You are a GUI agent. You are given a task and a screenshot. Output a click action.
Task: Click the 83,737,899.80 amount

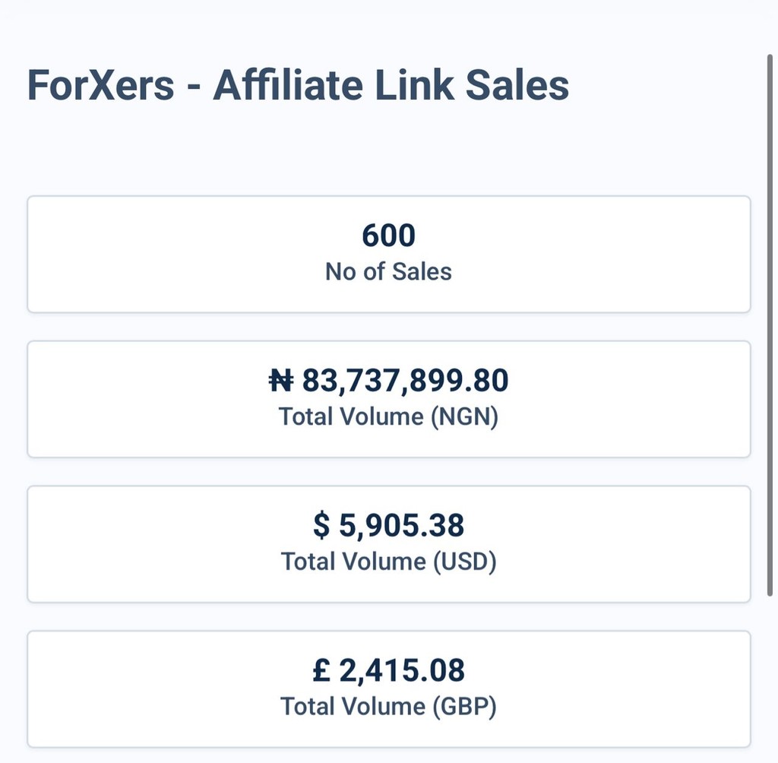pyautogui.click(x=405, y=381)
